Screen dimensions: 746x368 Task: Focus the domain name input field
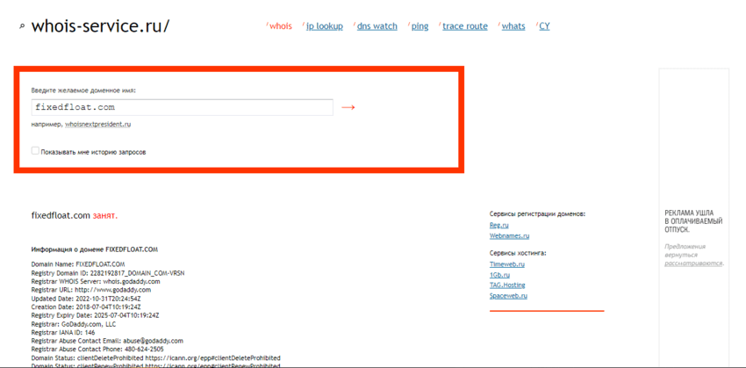point(182,107)
